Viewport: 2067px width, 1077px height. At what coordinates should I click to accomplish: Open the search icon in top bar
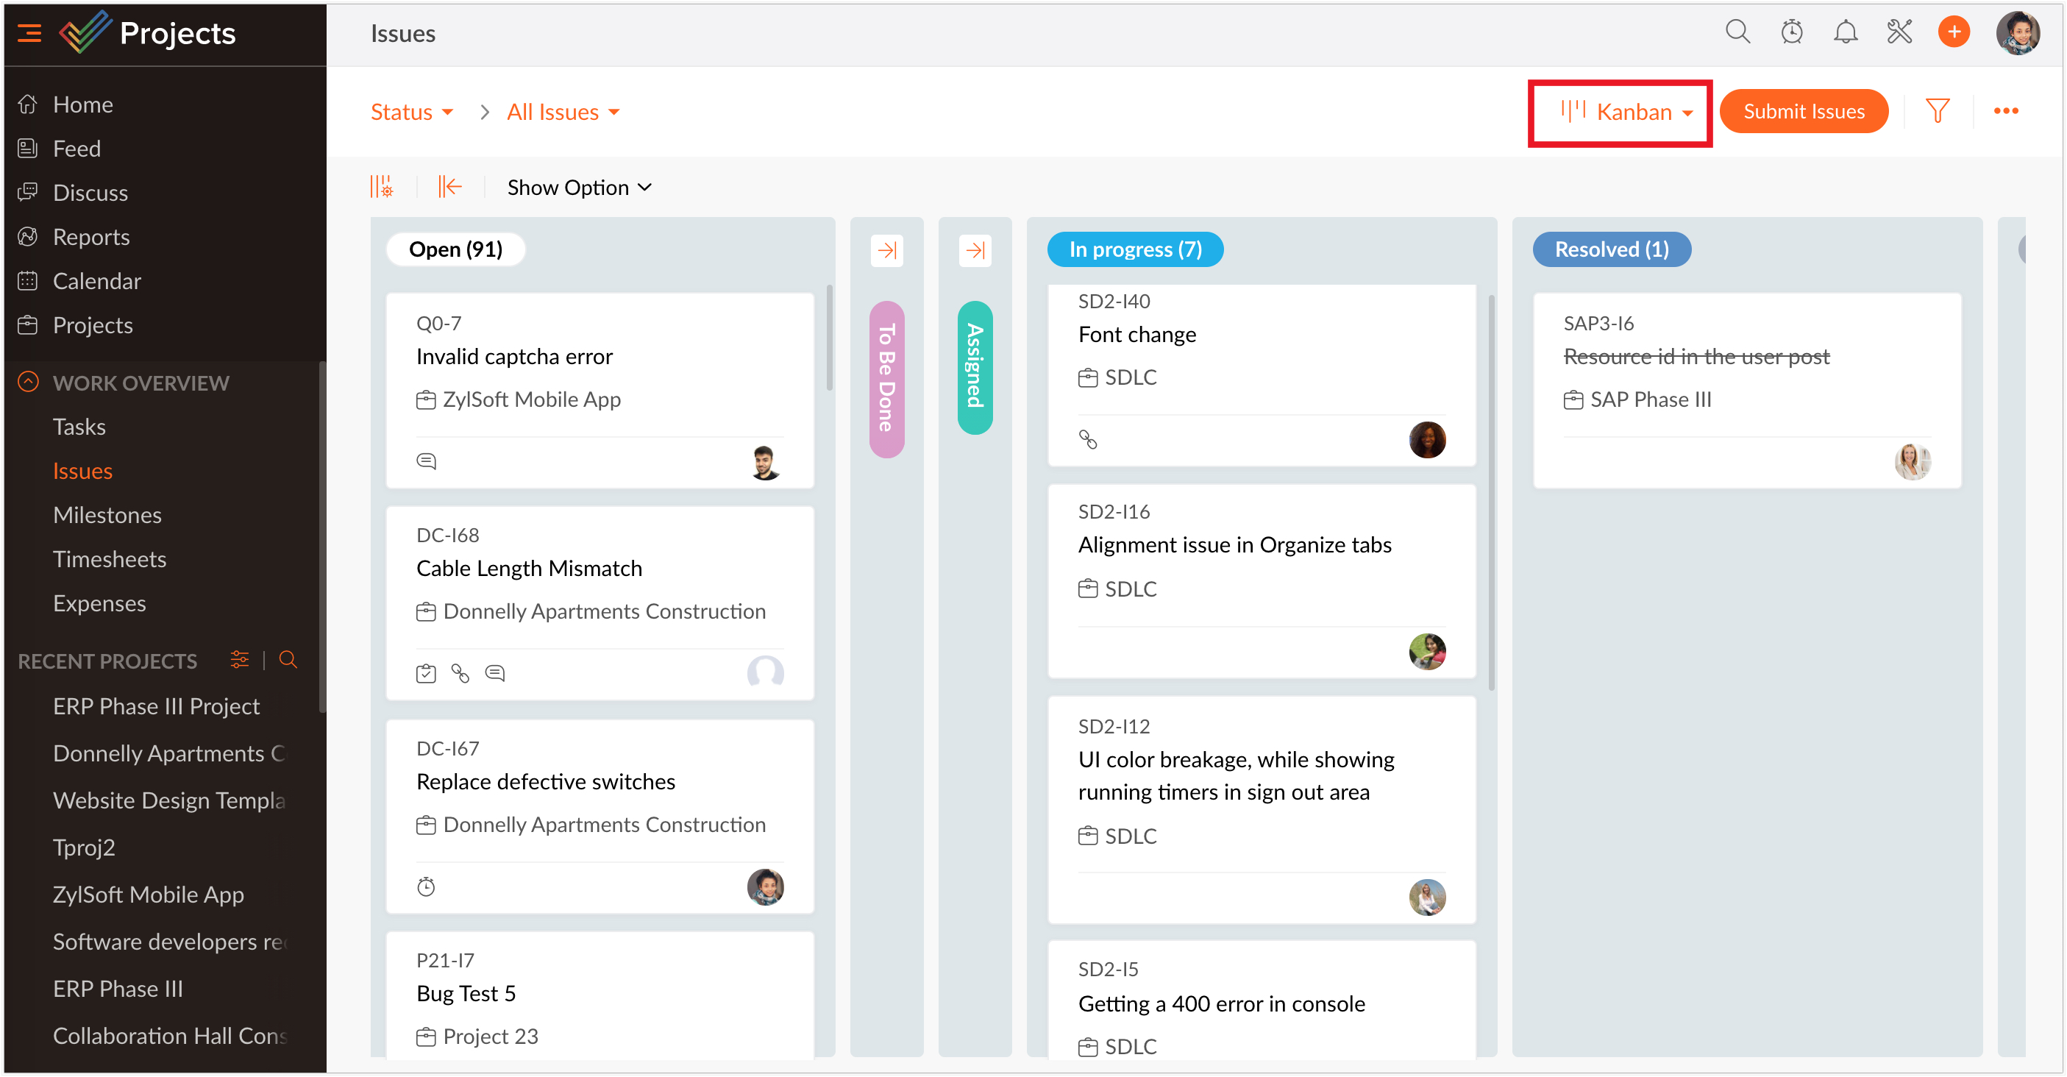[1737, 32]
